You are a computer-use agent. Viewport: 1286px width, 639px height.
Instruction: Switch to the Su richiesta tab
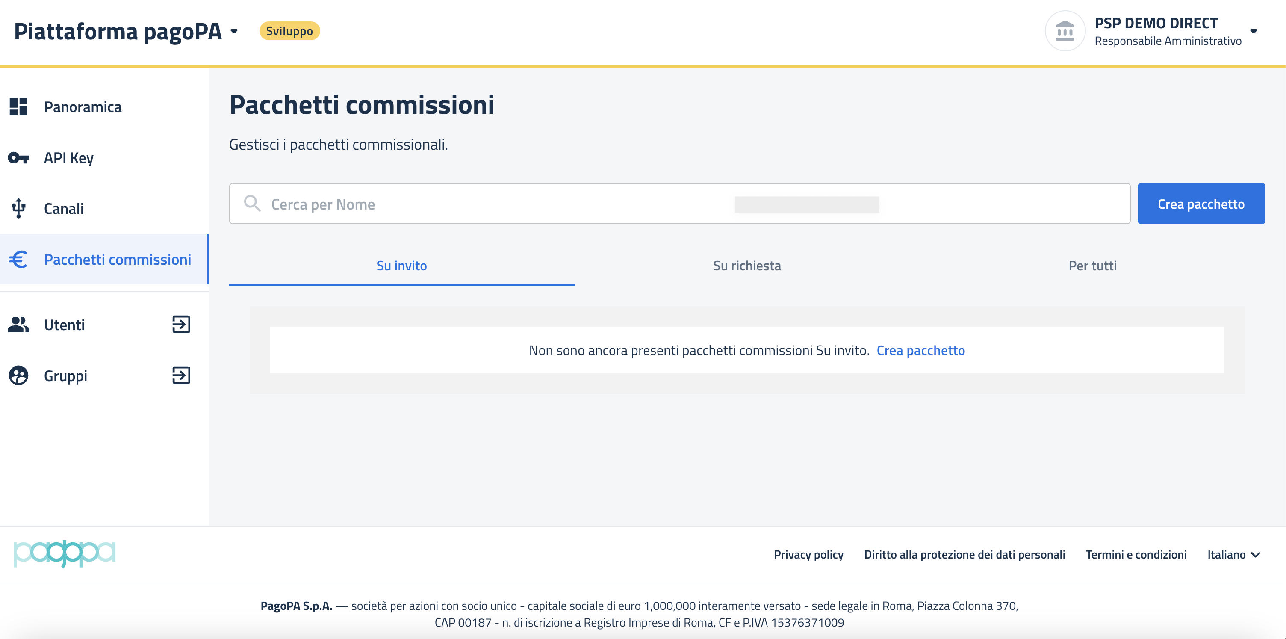click(x=747, y=266)
